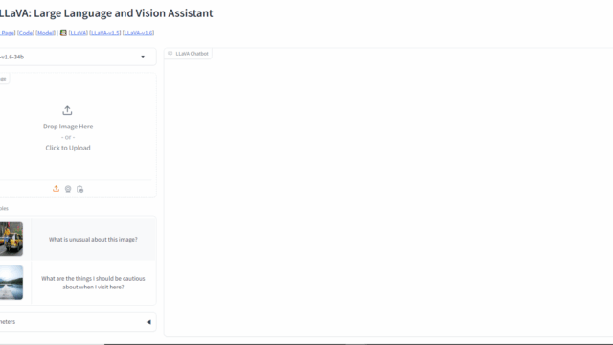The height and width of the screenshot is (345, 613).
Task: Open the Page link in the header
Action: pyautogui.click(x=8, y=33)
